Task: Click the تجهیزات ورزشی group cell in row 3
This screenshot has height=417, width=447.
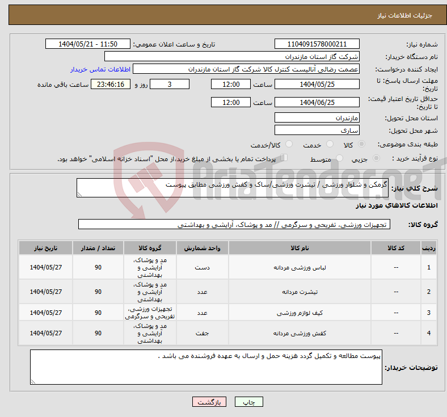Action: [x=150, y=313]
